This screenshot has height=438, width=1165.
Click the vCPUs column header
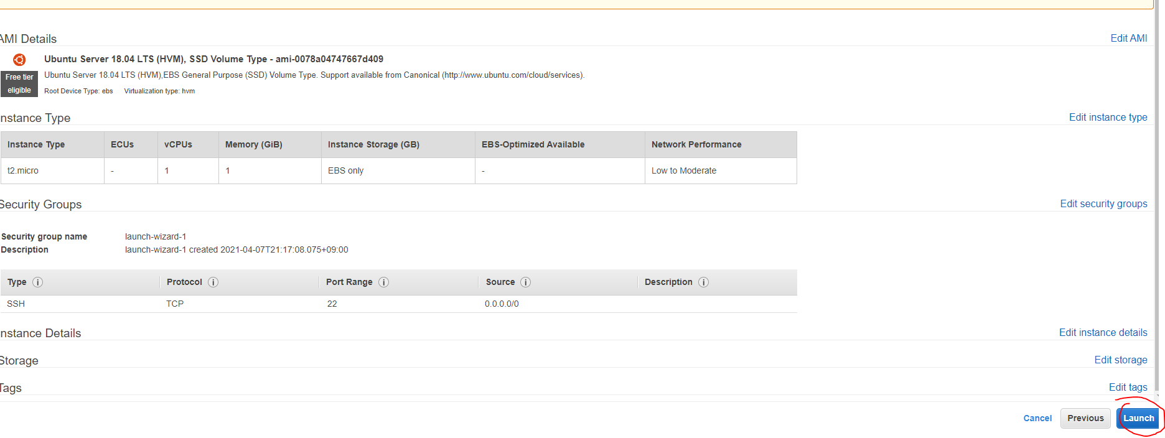tap(188, 144)
